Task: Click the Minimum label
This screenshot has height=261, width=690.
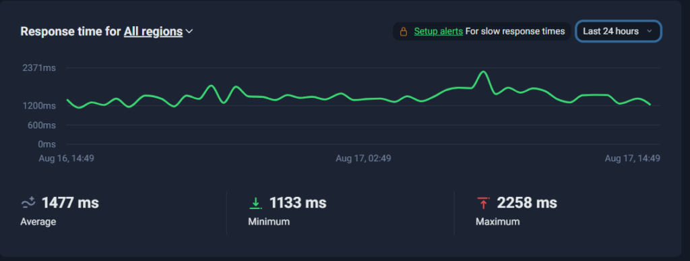Action: [269, 221]
